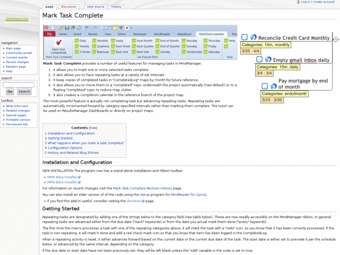340x255 pixels.
Task: Open the Main page navigation link
Action: tap(14, 48)
